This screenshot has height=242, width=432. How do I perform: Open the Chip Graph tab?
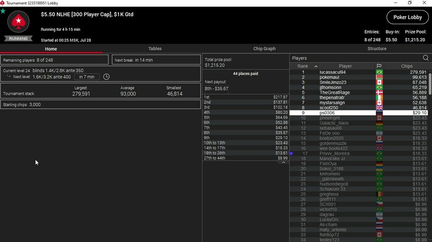(264, 49)
